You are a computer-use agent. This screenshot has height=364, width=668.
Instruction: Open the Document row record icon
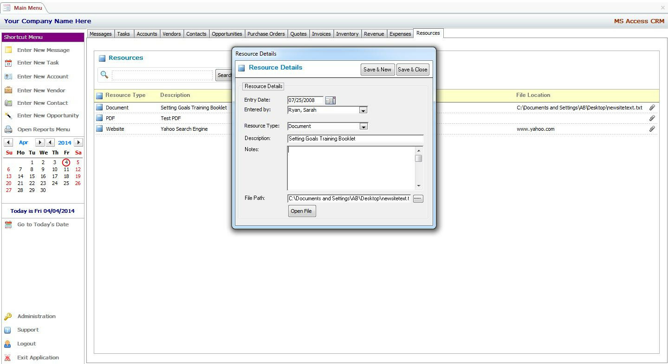click(99, 107)
